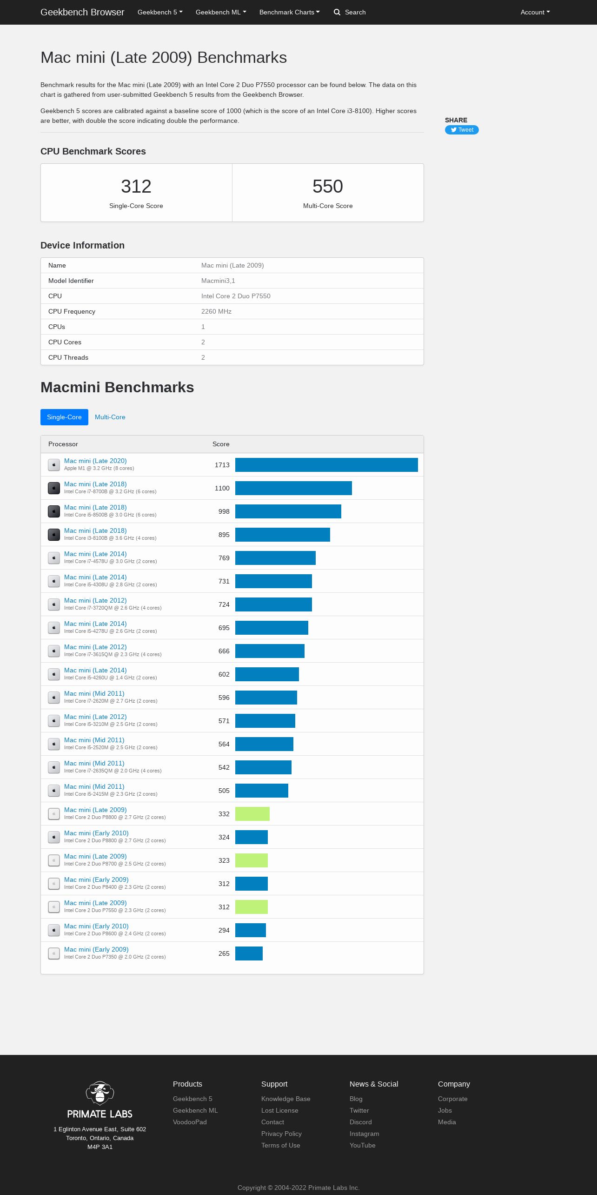Open Discord footer link
This screenshot has width=597, height=1195.
361,1122
